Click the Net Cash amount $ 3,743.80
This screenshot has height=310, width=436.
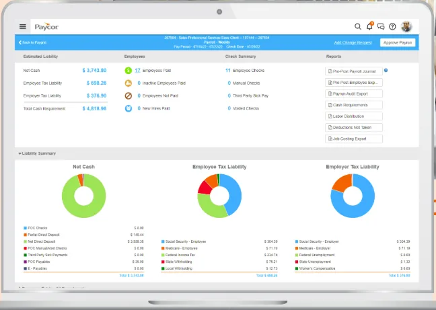(94, 71)
